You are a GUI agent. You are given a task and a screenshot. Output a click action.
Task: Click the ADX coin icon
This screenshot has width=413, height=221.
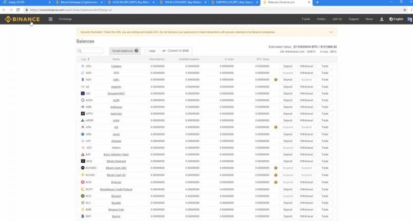[83, 80]
